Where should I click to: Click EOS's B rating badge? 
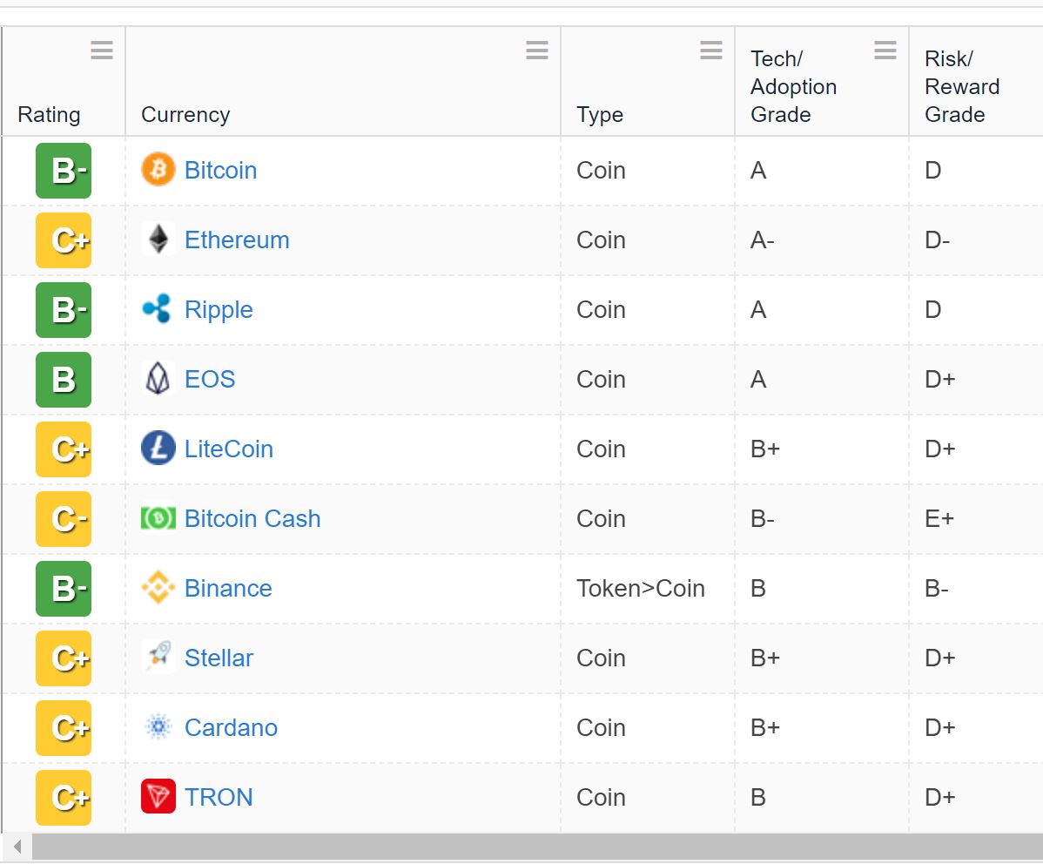64,380
